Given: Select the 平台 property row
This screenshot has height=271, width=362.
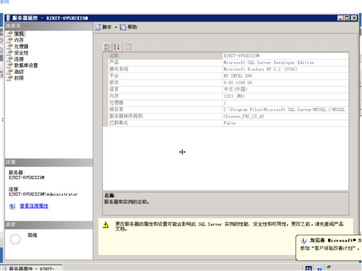Looking at the screenshot, I should pos(225,76).
